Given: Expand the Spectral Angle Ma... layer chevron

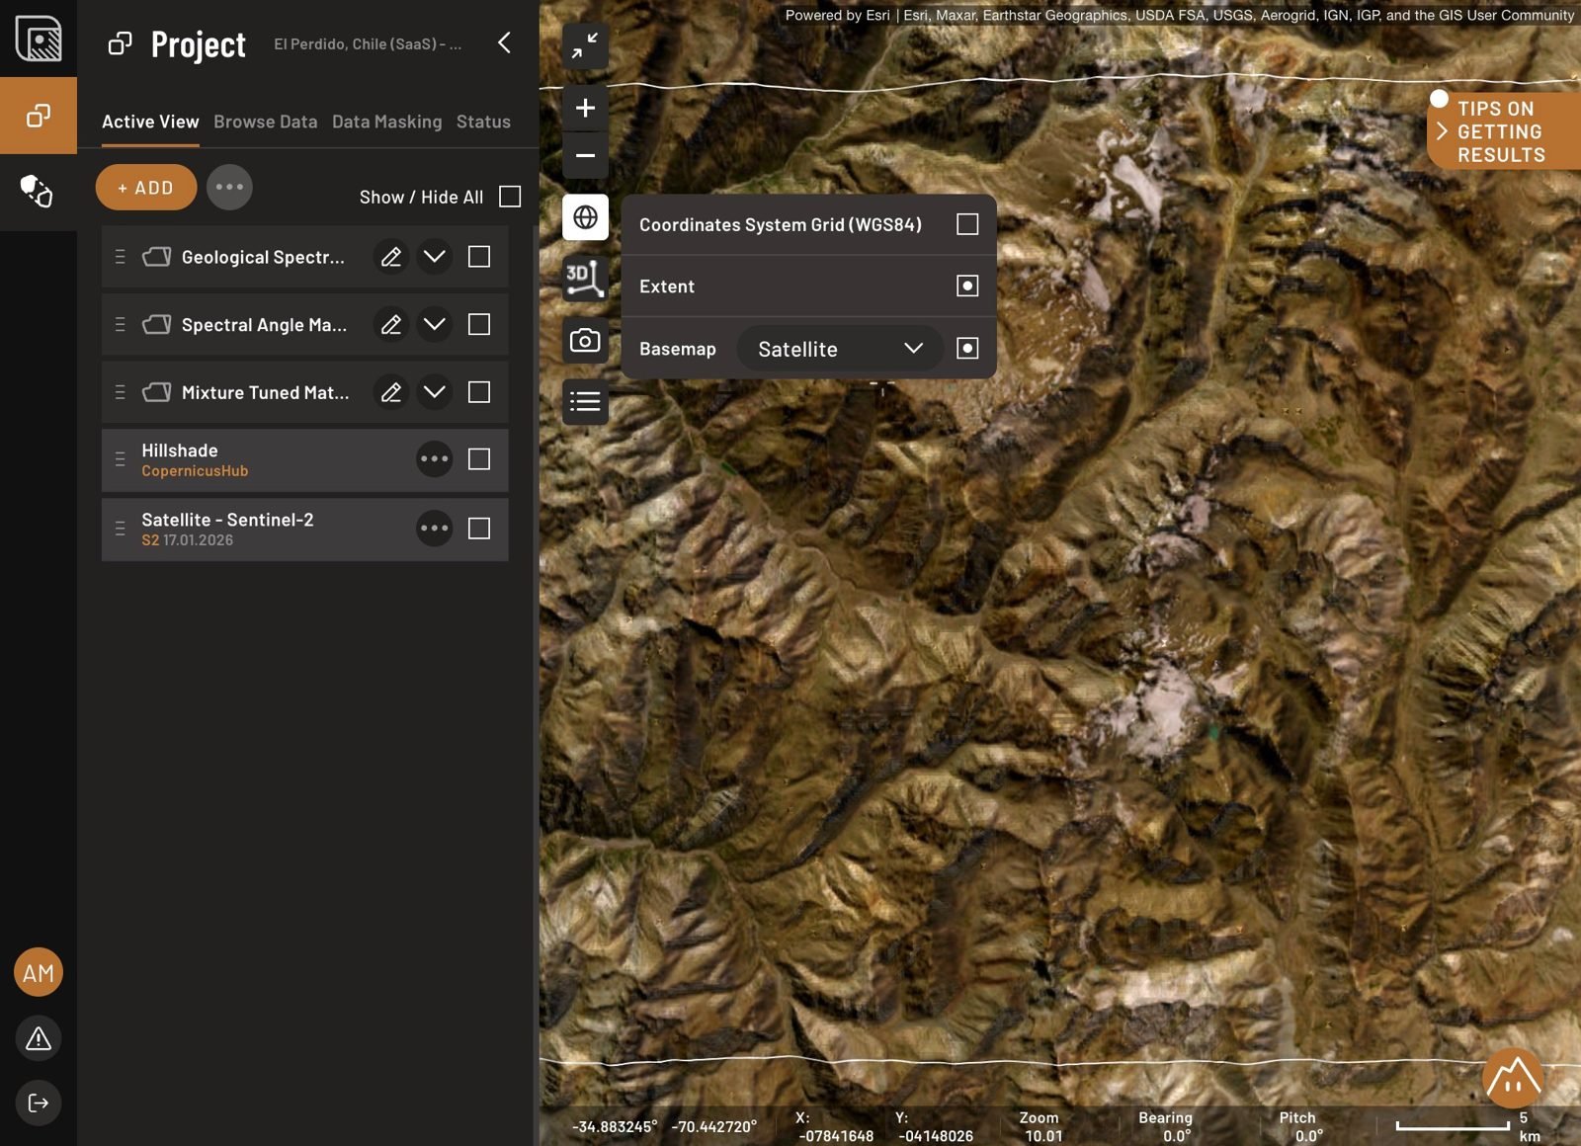Looking at the screenshot, I should point(434,325).
